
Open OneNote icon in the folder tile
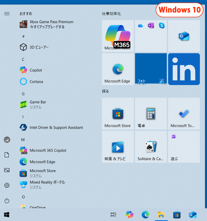pyautogui.click(x=151, y=26)
